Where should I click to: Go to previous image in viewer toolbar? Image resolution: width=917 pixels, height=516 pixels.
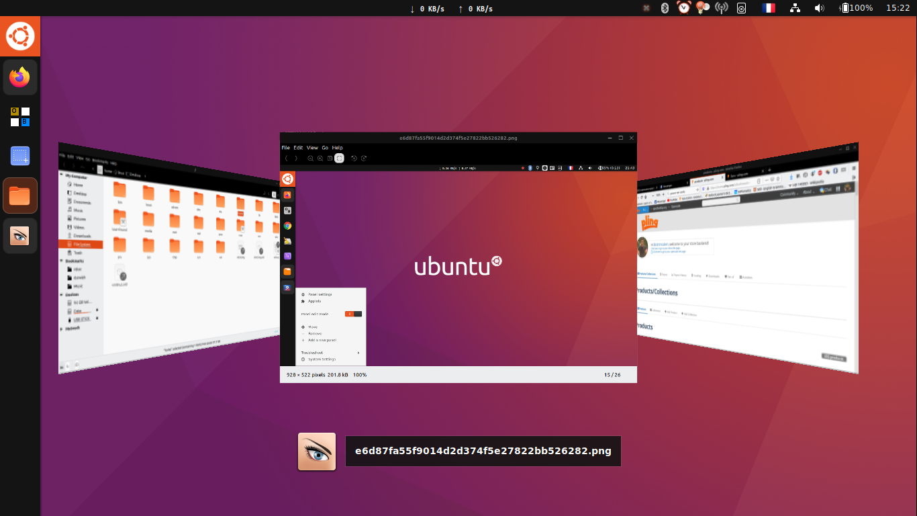(287, 159)
